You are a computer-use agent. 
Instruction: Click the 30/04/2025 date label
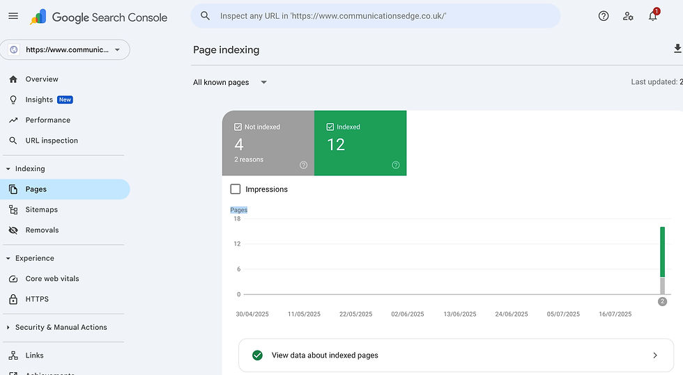click(x=252, y=314)
